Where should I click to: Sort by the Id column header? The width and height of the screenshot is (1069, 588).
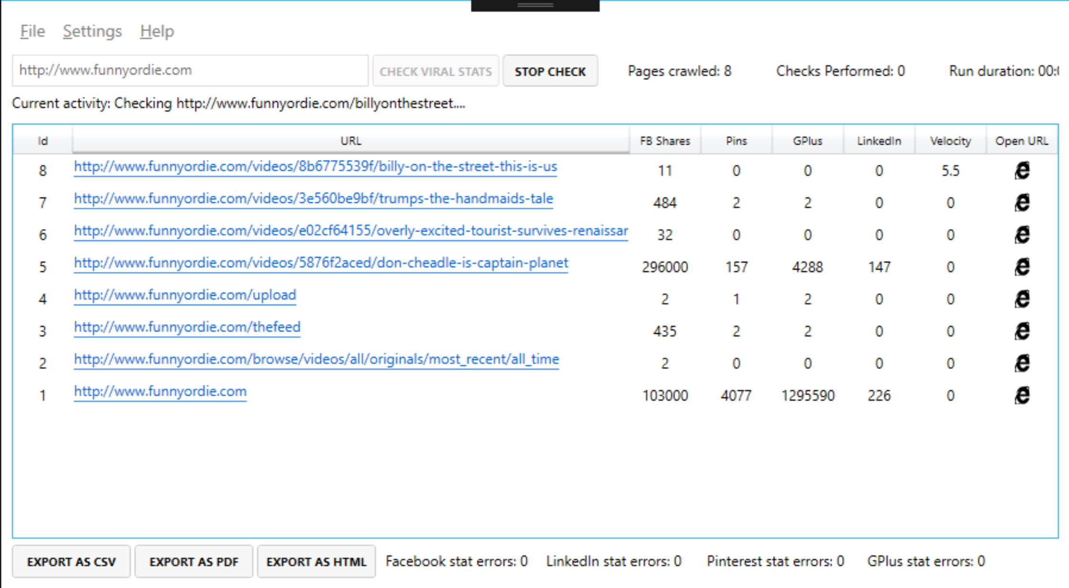[x=43, y=141]
